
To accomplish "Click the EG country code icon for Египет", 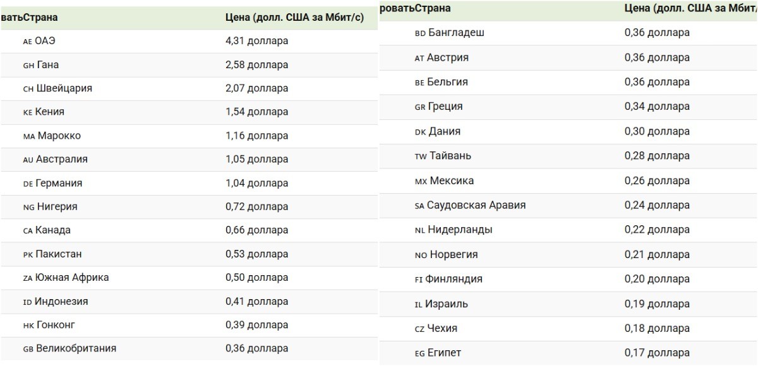I will [x=419, y=353].
